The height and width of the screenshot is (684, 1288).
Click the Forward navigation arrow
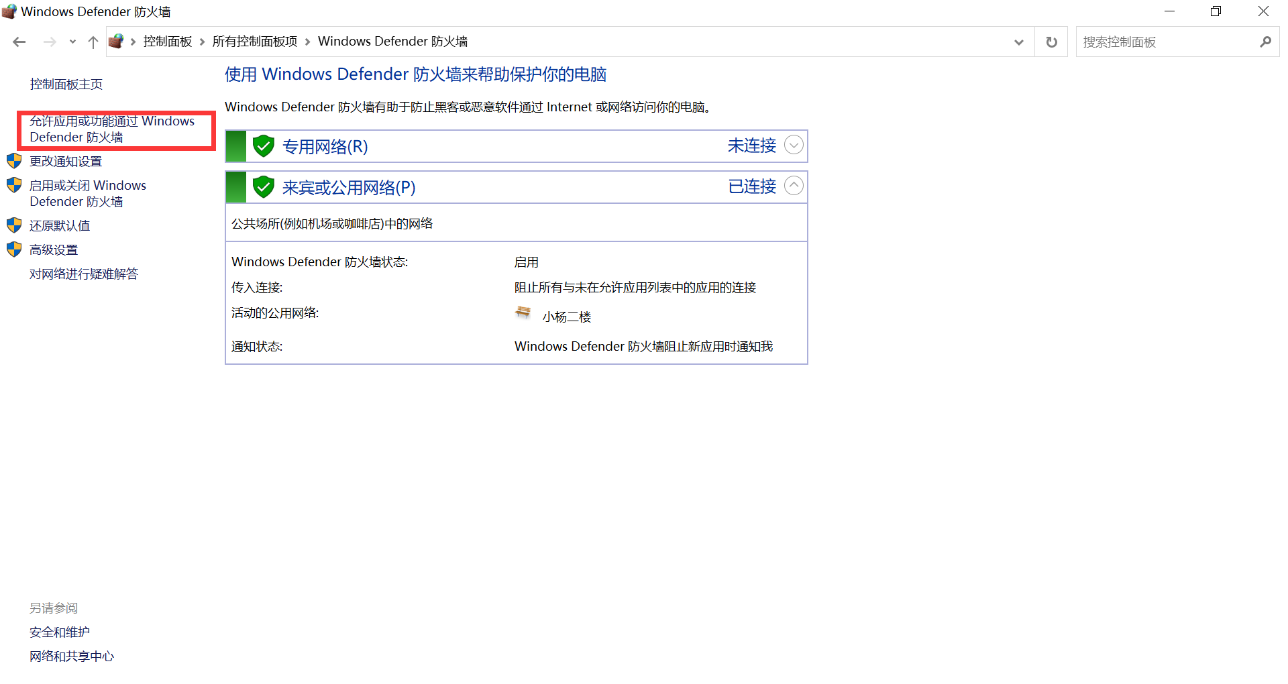coord(50,42)
